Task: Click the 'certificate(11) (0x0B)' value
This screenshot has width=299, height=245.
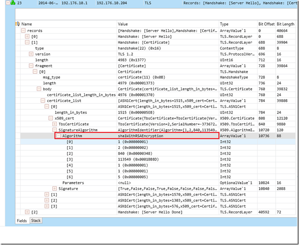Action: (141, 77)
